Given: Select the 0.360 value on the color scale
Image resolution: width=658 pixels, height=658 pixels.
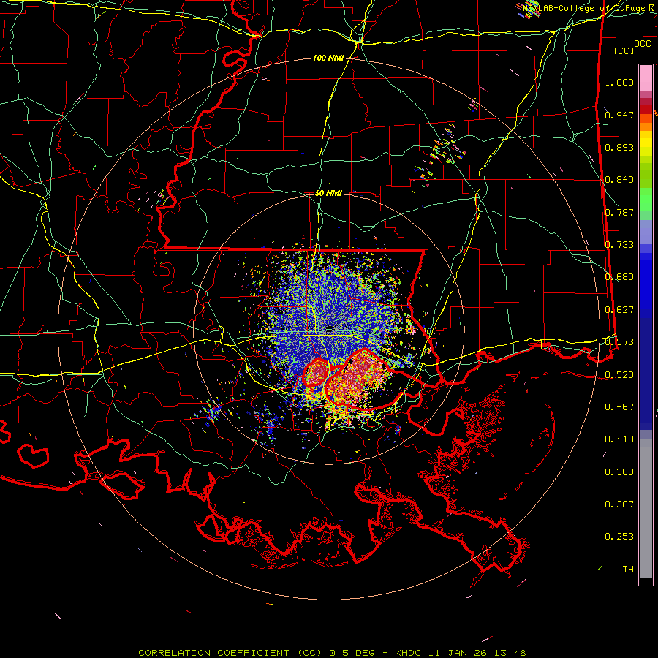Looking at the screenshot, I should 619,472.
